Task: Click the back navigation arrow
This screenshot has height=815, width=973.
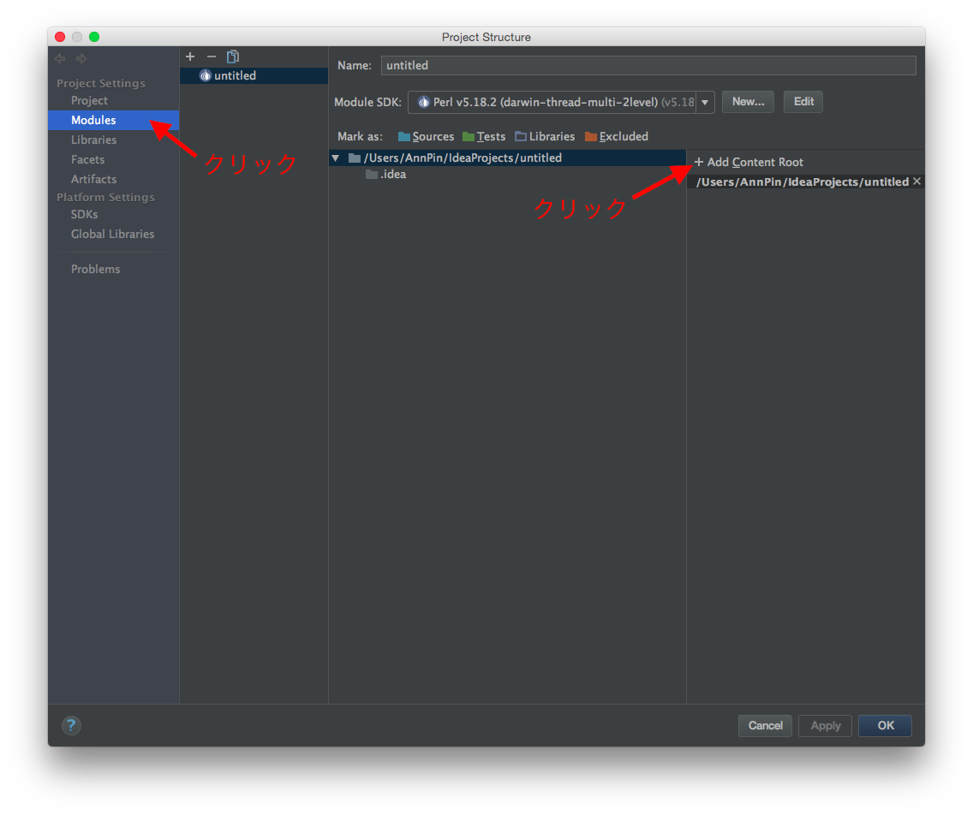Action: pos(60,58)
